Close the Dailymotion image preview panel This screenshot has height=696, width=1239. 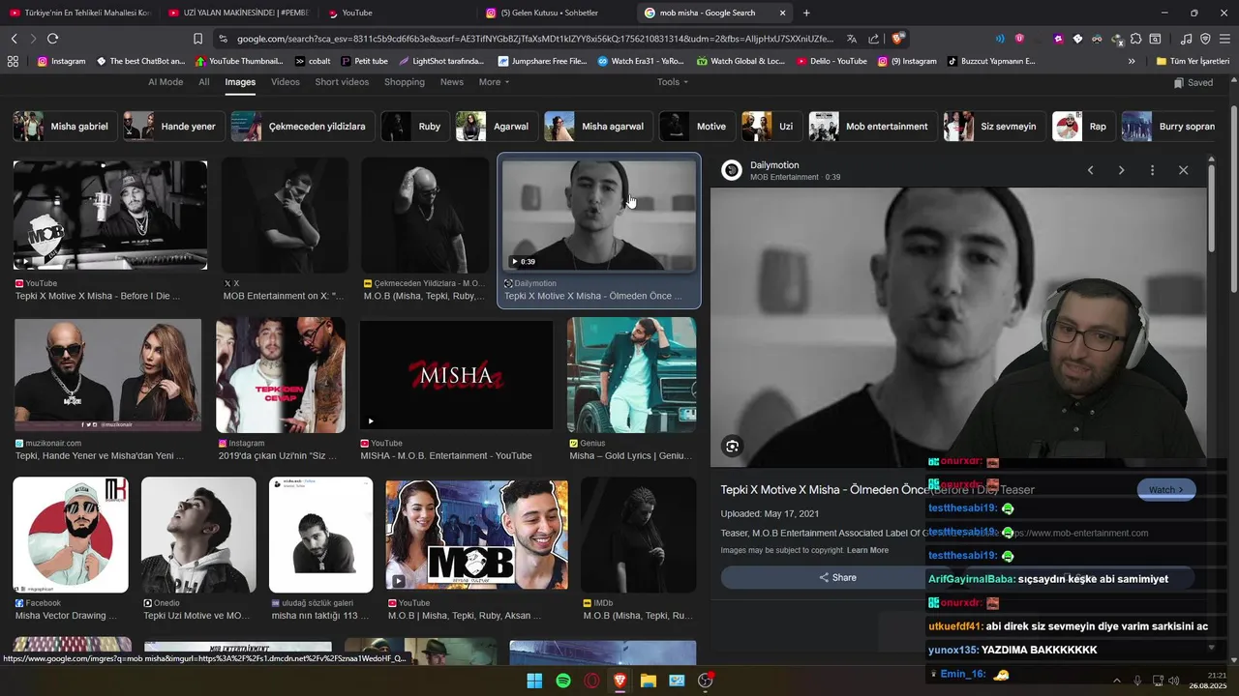[x=1183, y=170]
